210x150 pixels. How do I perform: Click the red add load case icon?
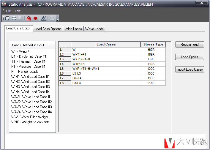29,18
